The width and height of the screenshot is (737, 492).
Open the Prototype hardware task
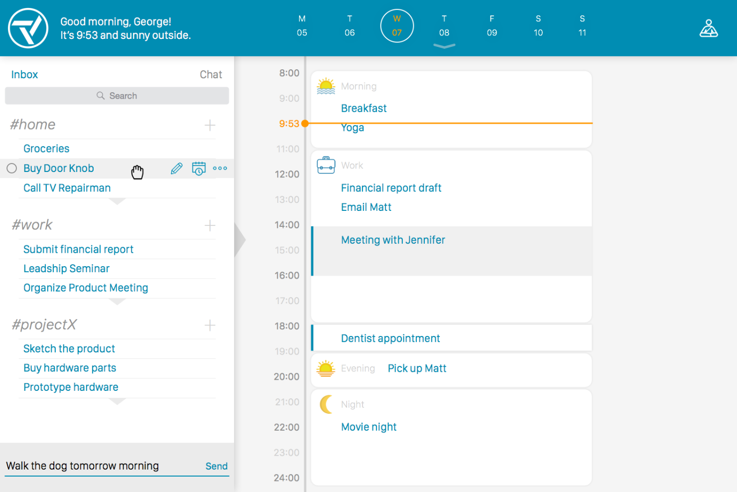(x=71, y=387)
